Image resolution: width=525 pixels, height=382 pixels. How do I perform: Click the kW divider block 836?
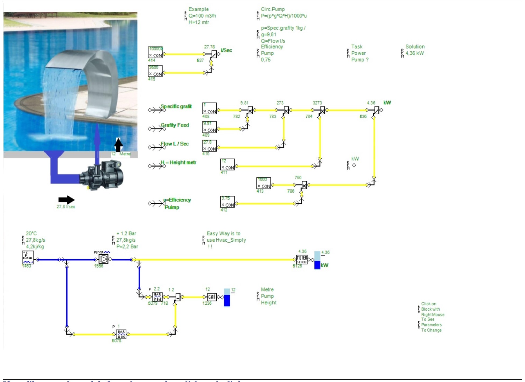(x=377, y=110)
